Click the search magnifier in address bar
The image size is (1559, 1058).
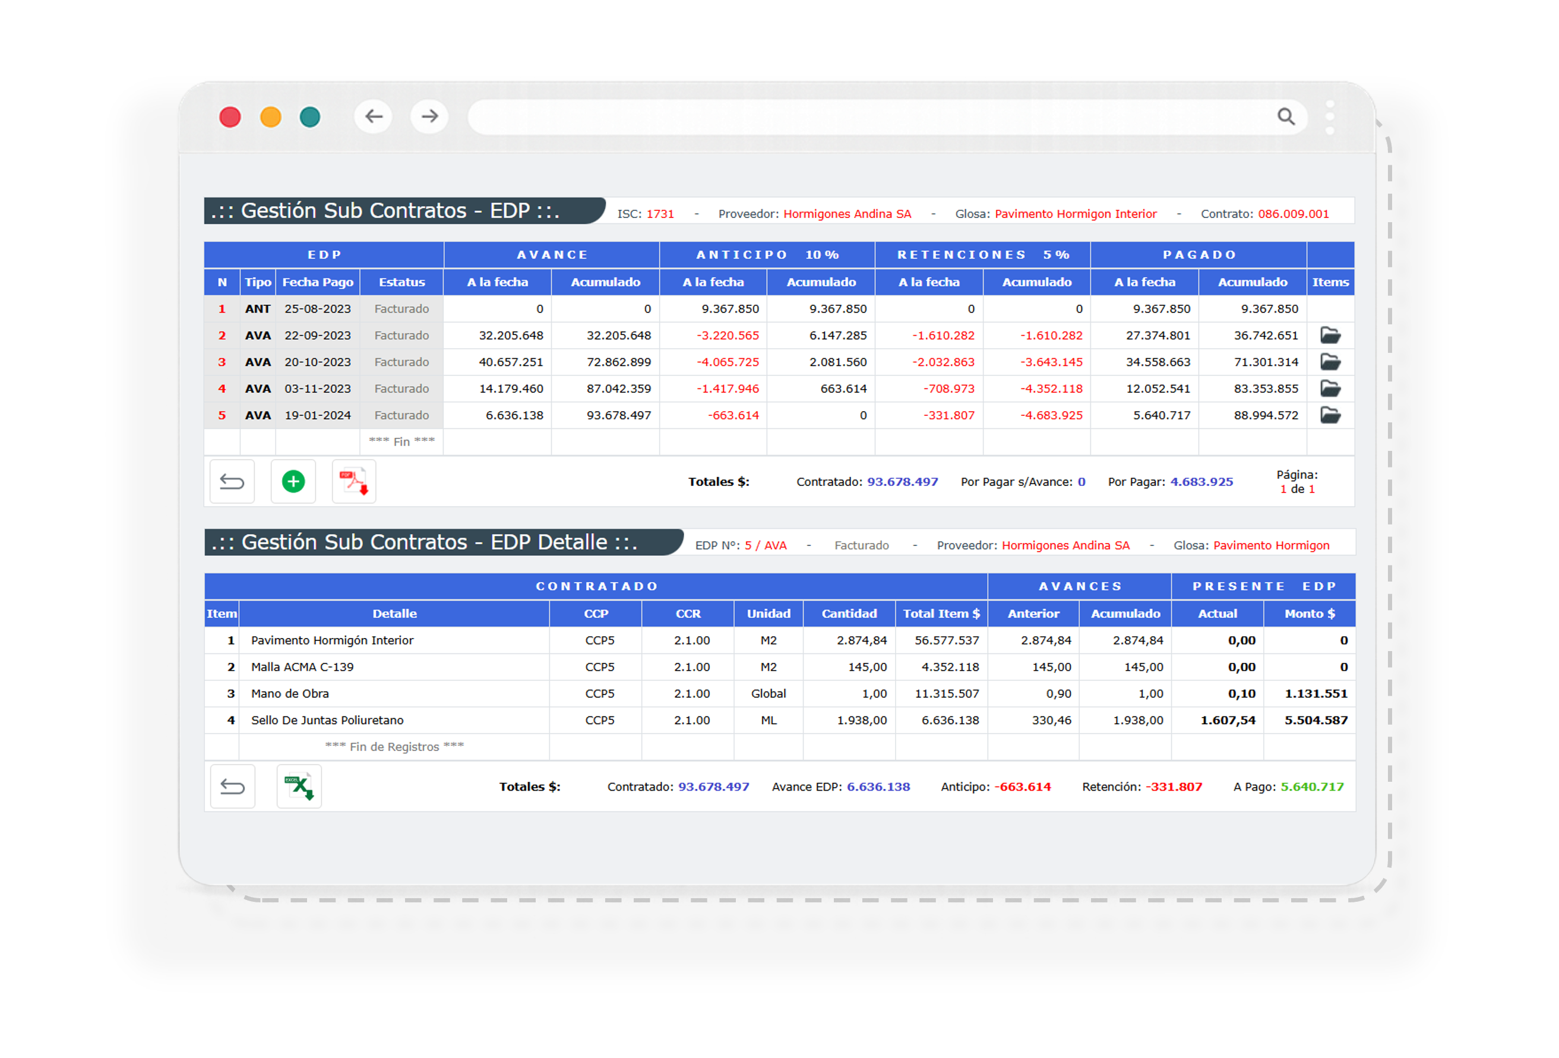1285,117
